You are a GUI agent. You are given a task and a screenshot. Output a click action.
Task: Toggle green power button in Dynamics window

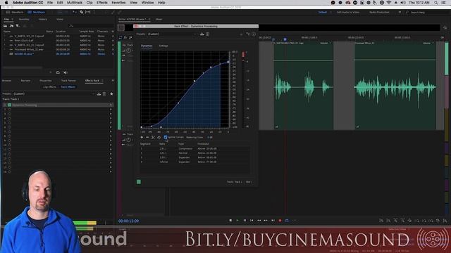(x=139, y=181)
